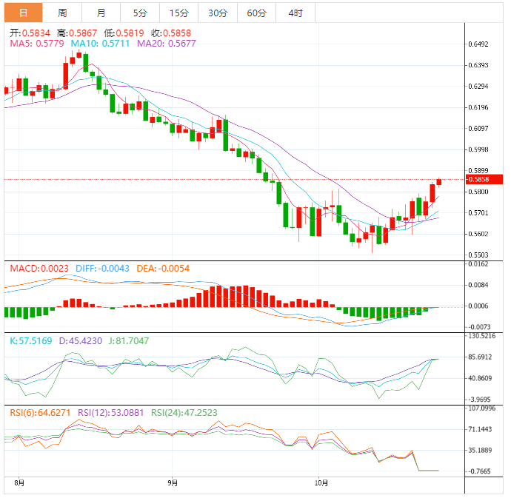
Task: Click the 85.6912 KDJ axis label
Action: pos(480,357)
